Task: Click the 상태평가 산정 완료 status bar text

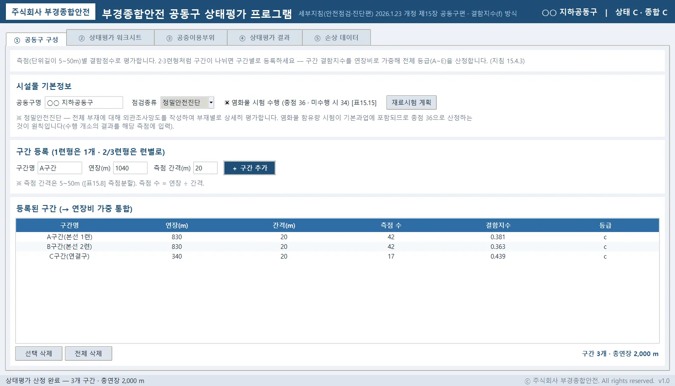Action: pyautogui.click(x=75, y=381)
